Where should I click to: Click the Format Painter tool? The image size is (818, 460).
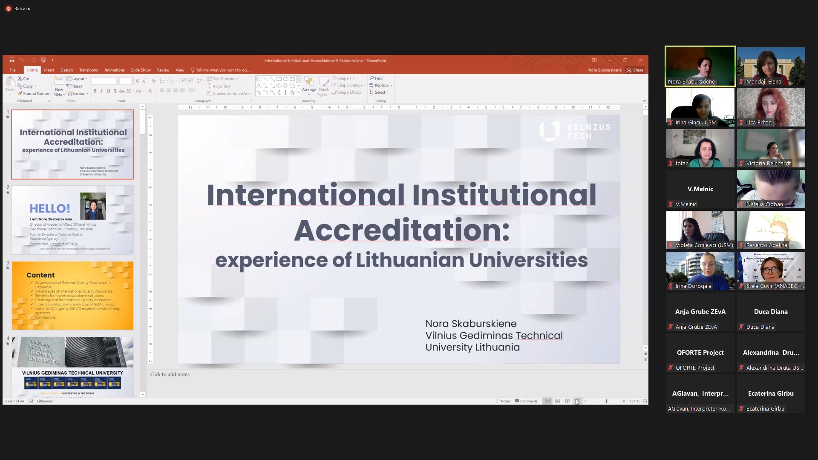tap(34, 94)
